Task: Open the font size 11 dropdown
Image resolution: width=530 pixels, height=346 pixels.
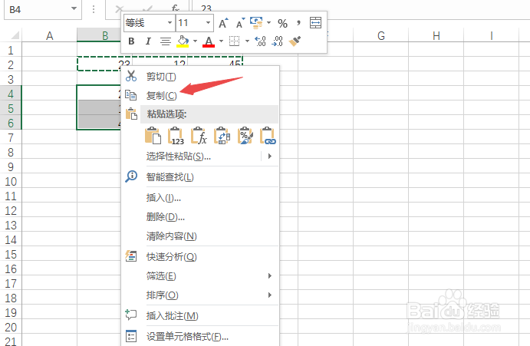Action: point(208,23)
